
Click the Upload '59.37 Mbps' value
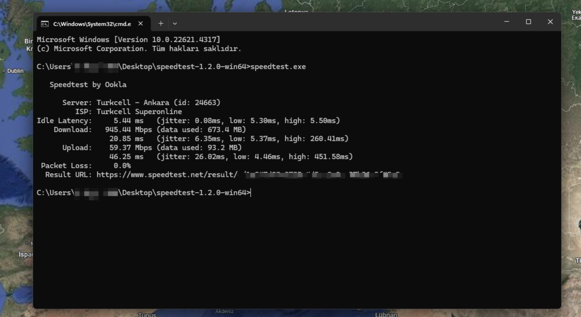pyautogui.click(x=131, y=148)
